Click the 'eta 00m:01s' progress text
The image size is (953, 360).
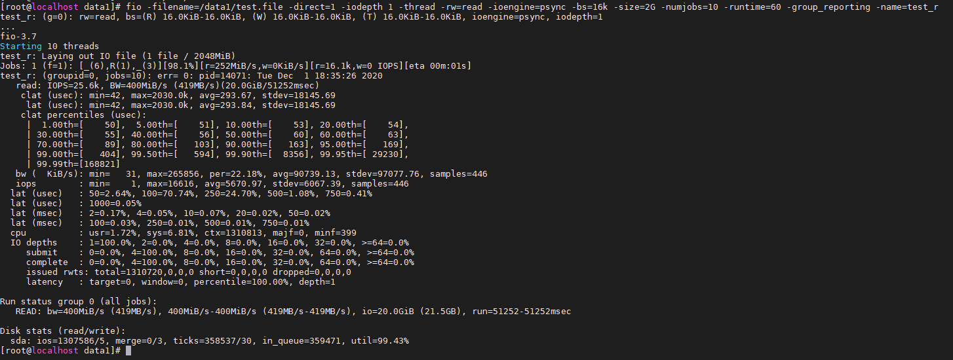(440, 66)
